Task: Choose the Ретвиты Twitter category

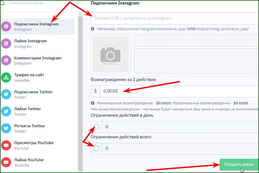Action: (38, 128)
